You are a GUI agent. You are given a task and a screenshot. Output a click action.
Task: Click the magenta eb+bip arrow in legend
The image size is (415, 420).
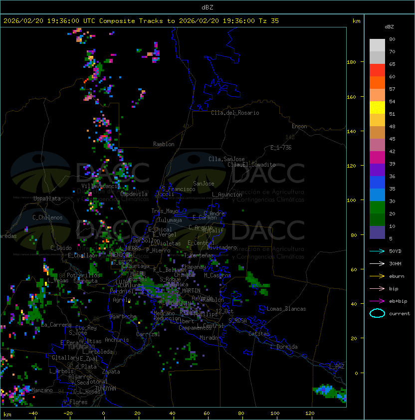377,301
